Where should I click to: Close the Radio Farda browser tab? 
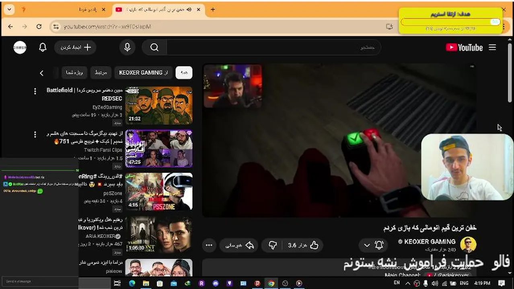tap(104, 10)
